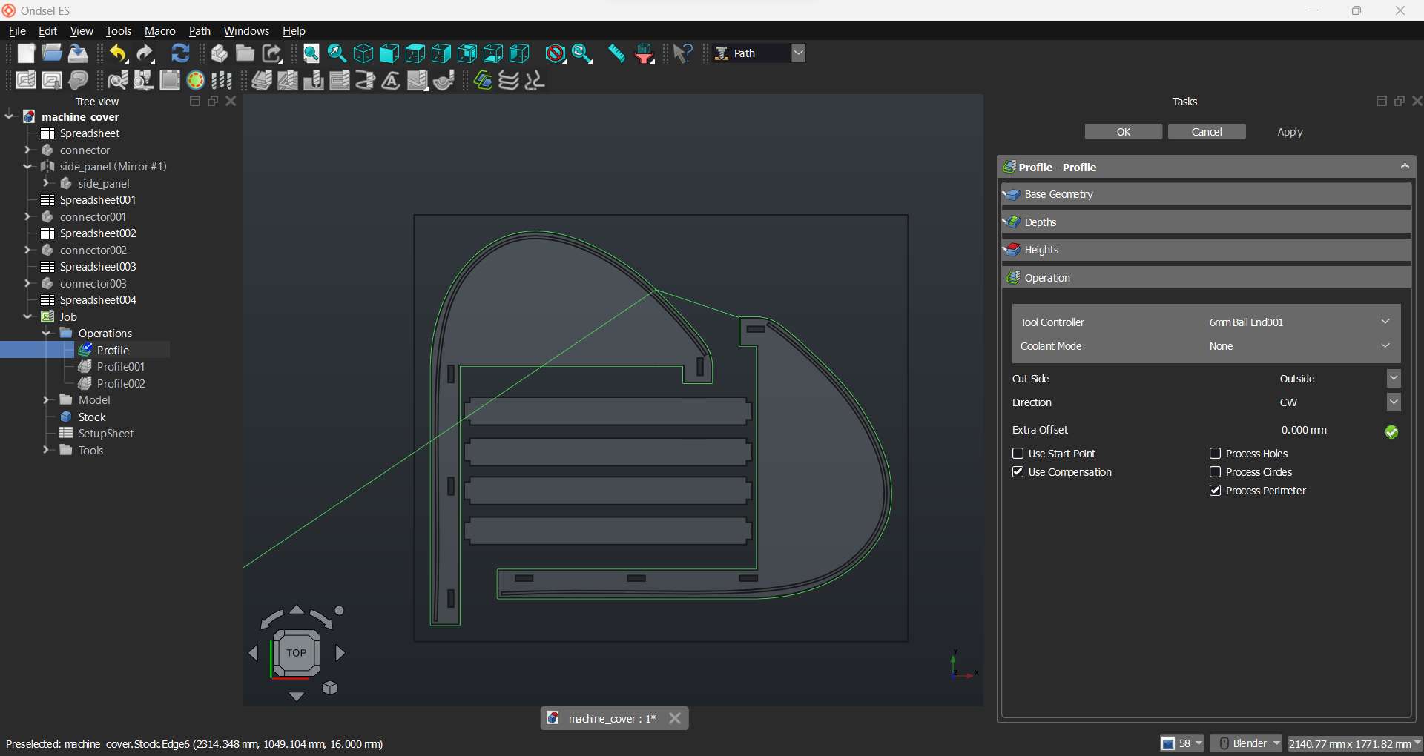Click the Save document icon
1424x756 pixels.
click(x=78, y=53)
